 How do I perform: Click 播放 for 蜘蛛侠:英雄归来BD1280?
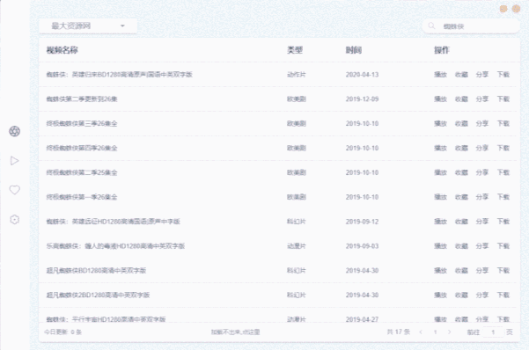coord(440,75)
